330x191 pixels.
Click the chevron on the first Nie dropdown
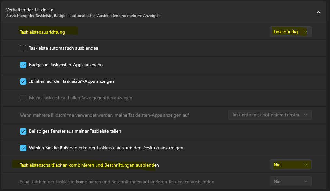(x=306, y=165)
